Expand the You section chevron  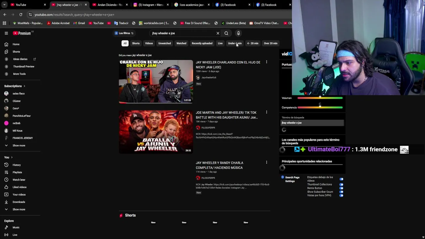pyautogui.click(x=12, y=157)
